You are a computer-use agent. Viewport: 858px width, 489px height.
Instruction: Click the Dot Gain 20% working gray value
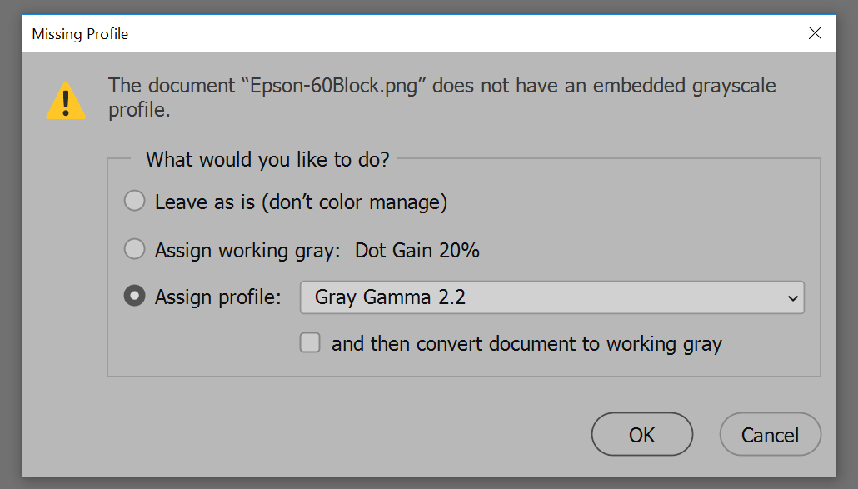click(417, 251)
